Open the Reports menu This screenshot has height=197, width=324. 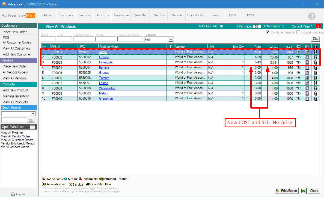177,15
